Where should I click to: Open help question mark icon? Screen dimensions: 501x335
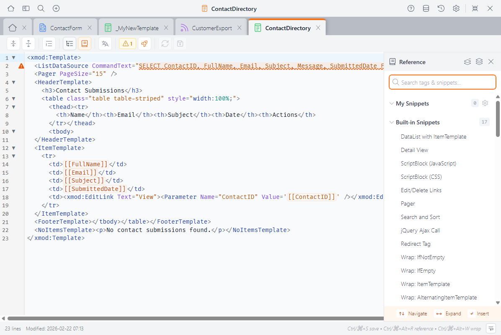pos(411,9)
